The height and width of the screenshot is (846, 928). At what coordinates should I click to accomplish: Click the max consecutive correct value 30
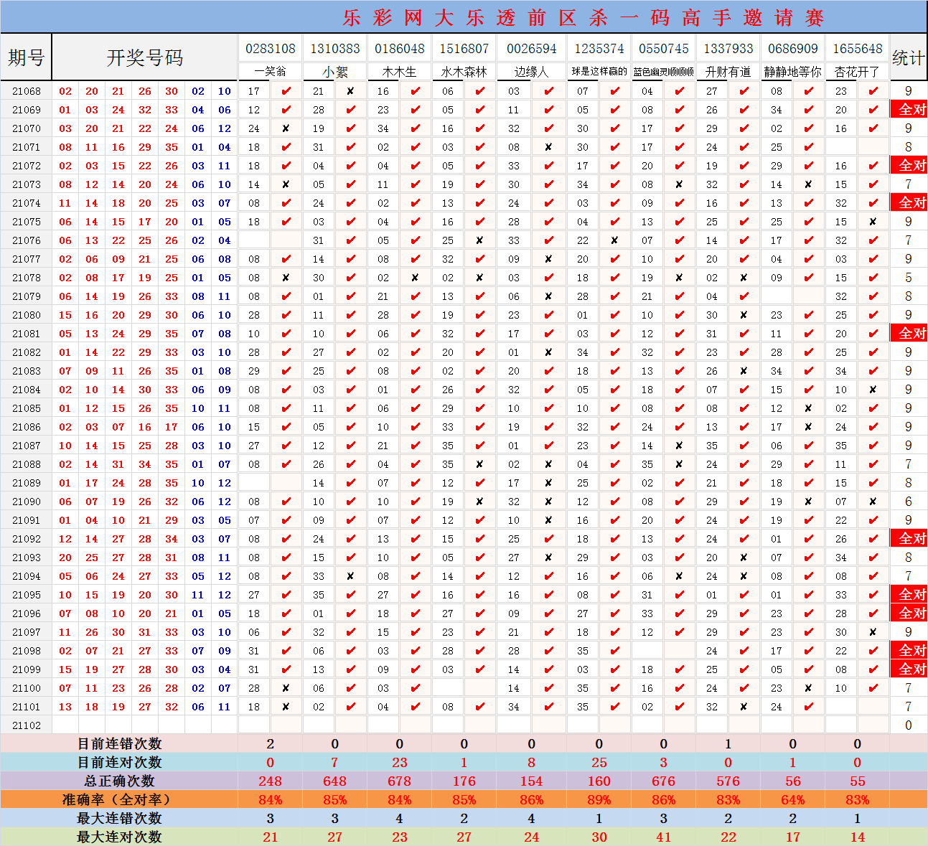(x=599, y=837)
